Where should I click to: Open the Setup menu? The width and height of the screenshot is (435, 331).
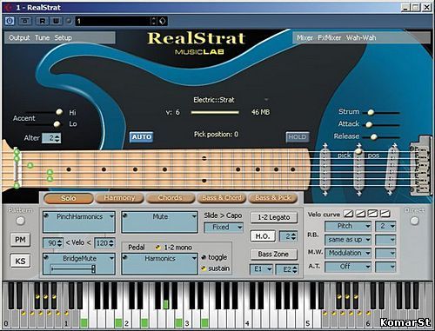(x=63, y=37)
